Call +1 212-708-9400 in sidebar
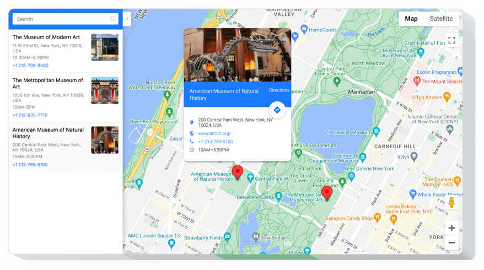 [x=30, y=66]
